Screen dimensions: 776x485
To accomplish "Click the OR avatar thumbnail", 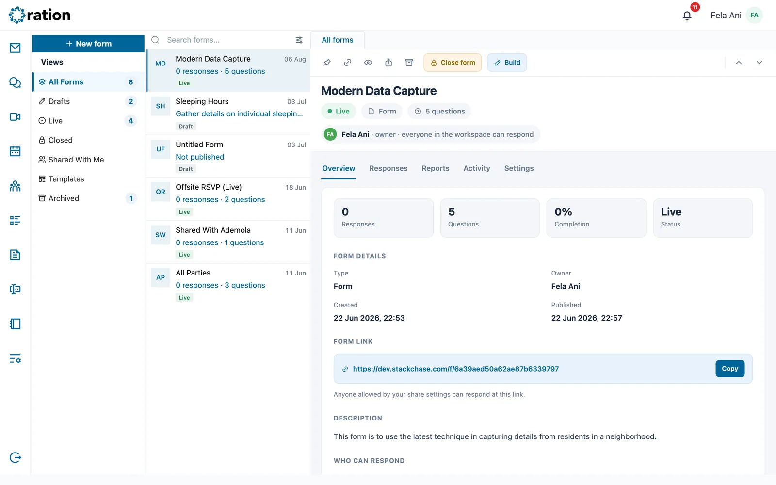I will coord(161,192).
